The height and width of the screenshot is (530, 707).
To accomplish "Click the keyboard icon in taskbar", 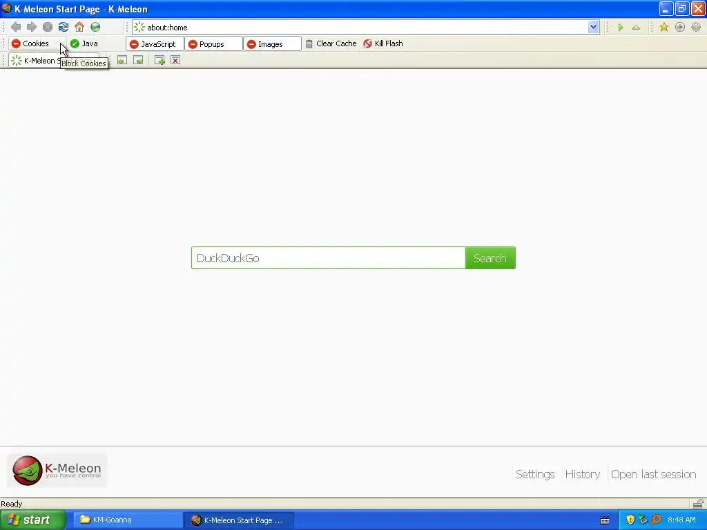I will (x=605, y=520).
